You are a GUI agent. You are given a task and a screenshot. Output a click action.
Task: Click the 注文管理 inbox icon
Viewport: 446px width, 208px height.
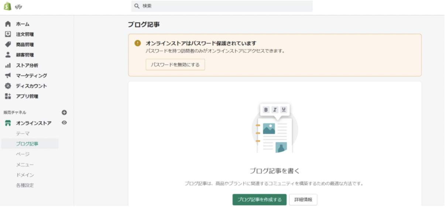[x=8, y=34]
